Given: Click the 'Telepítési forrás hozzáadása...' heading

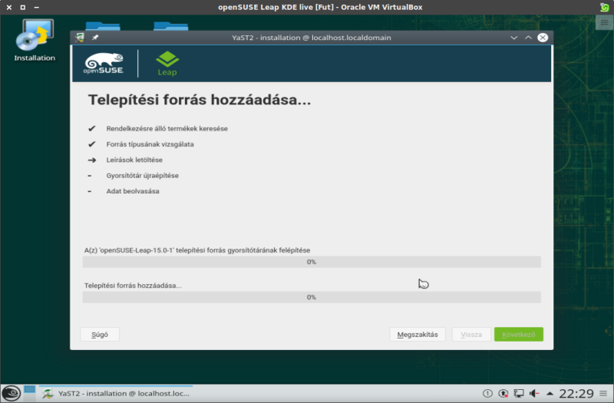Looking at the screenshot, I should point(200,100).
